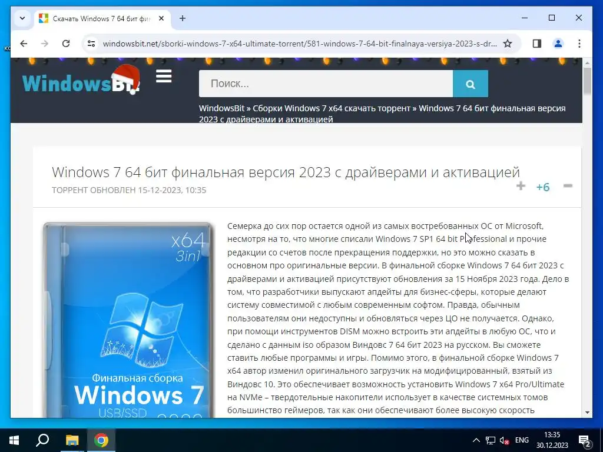Open Сборки Windows 7 x64 breadcrumb link

pyautogui.click(x=332, y=108)
